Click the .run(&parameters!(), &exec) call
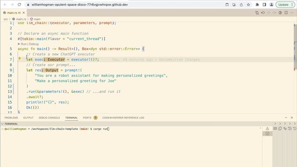 click(55, 91)
